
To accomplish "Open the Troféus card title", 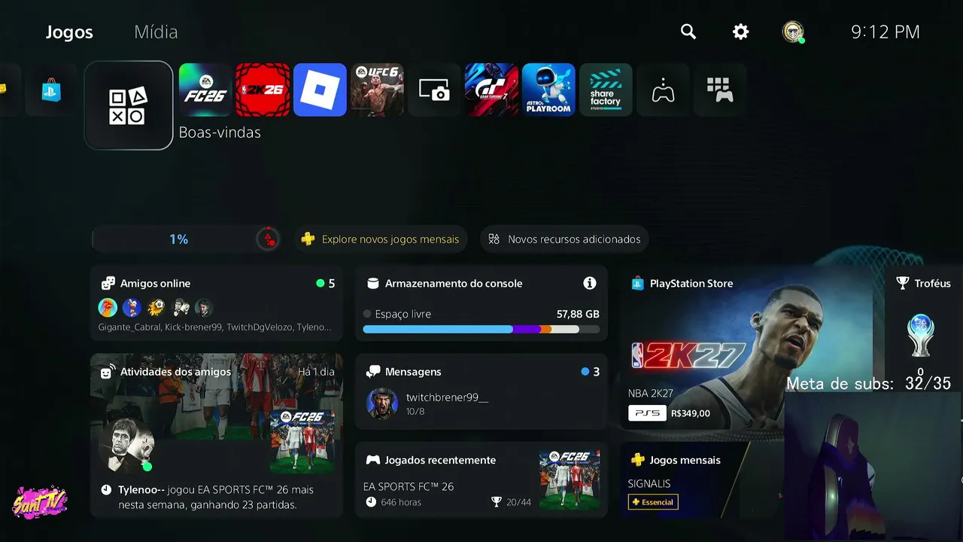I will (933, 284).
